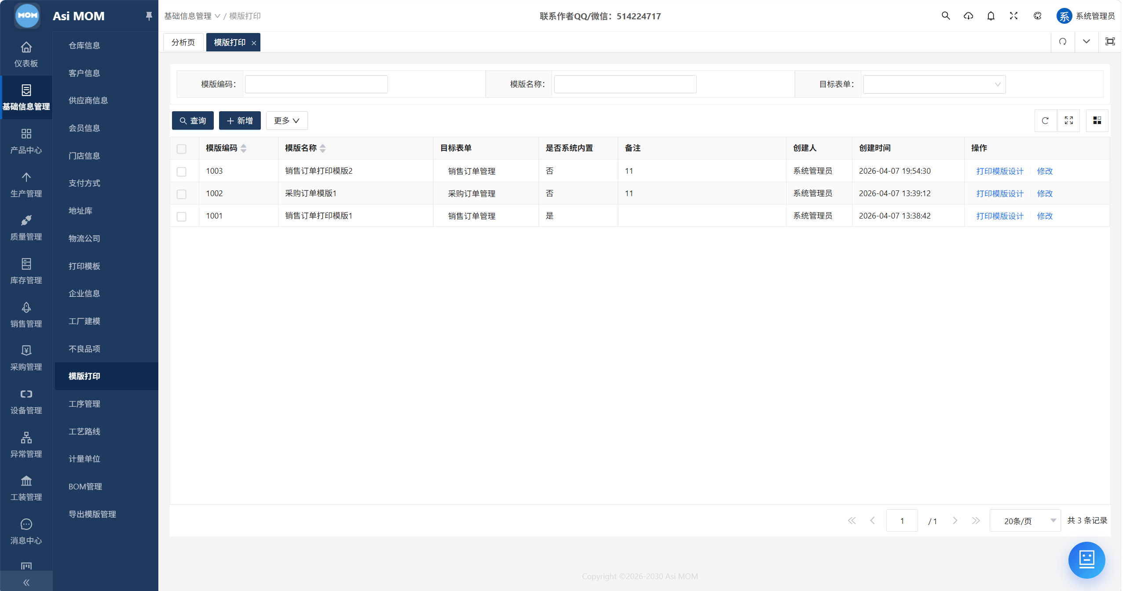Open the 20条/页 page size dropdown
The height and width of the screenshot is (591, 1123).
[x=1025, y=521]
